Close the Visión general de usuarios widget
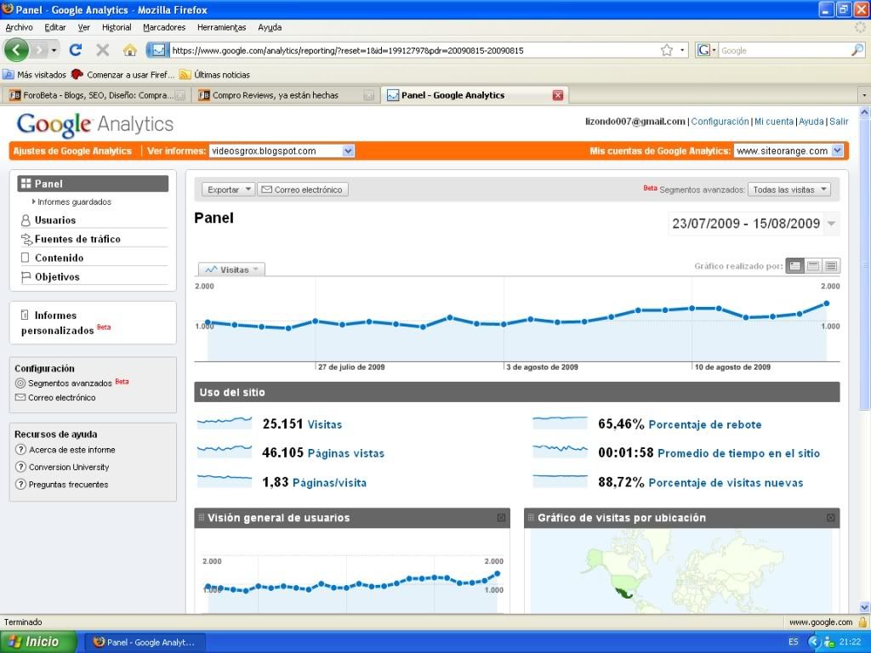 tap(501, 518)
